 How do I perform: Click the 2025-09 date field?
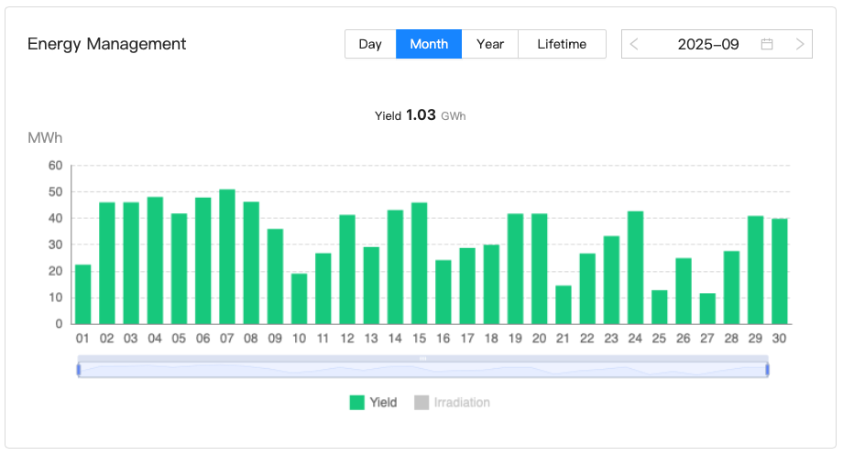coord(707,44)
